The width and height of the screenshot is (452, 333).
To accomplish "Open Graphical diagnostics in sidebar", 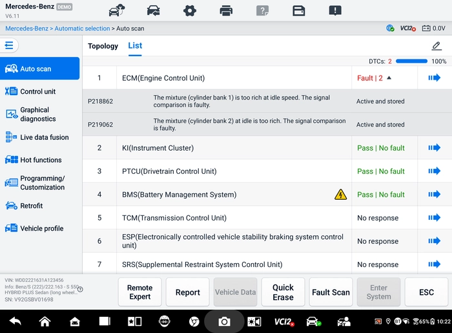I will click(40, 114).
